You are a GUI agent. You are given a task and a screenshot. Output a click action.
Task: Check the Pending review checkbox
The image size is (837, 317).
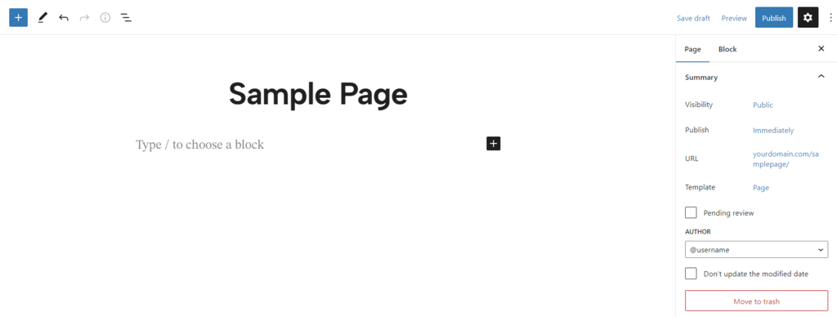(691, 212)
